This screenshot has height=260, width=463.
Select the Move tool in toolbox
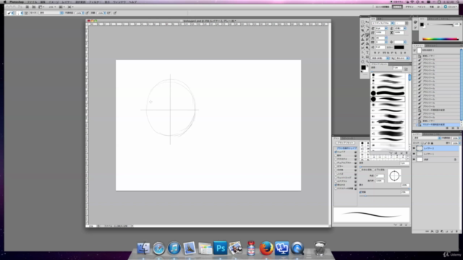(x=368, y=22)
